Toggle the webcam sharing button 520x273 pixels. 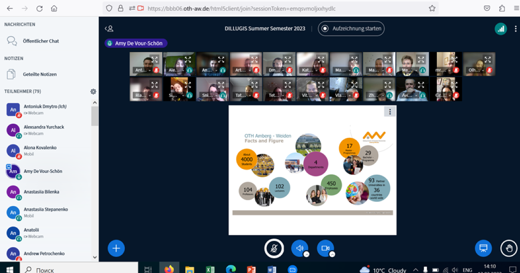coord(325,248)
